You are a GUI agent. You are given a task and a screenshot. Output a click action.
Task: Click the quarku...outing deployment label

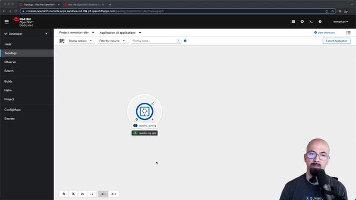tap(145, 126)
